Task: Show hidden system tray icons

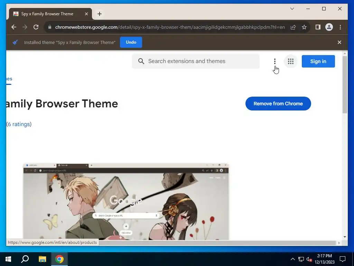Action: click(x=292, y=259)
